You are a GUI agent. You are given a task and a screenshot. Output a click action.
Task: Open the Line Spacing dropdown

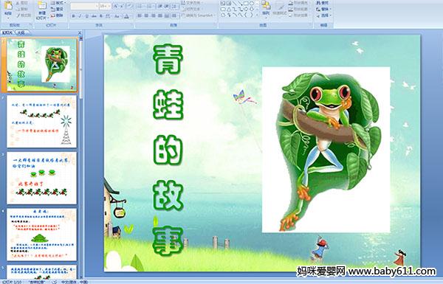(x=175, y=6)
